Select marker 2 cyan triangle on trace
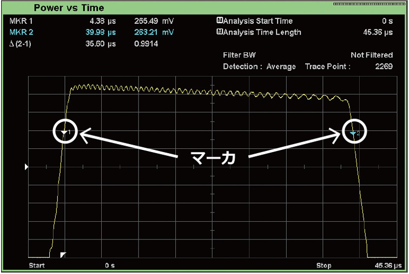The image size is (409, 274). click(353, 133)
